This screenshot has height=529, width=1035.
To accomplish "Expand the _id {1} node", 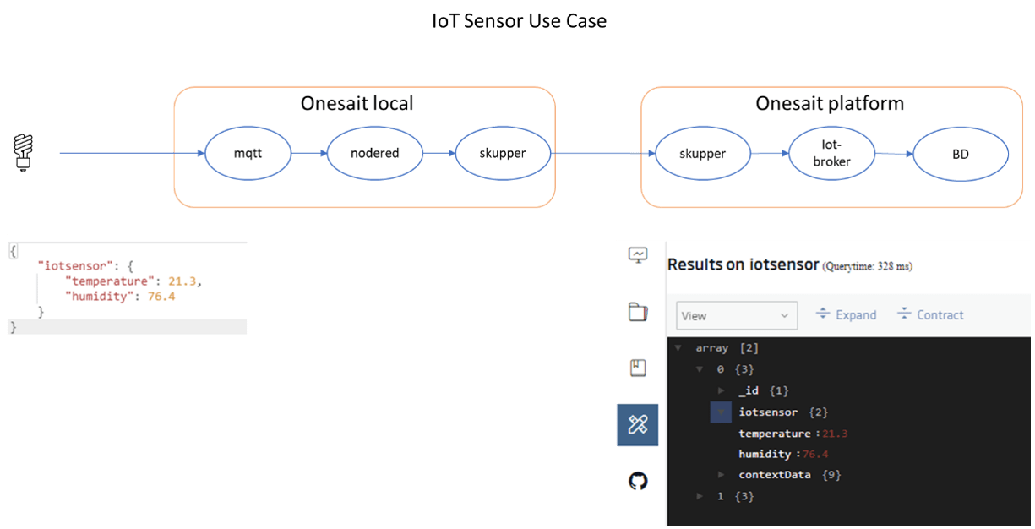I will pyautogui.click(x=721, y=390).
